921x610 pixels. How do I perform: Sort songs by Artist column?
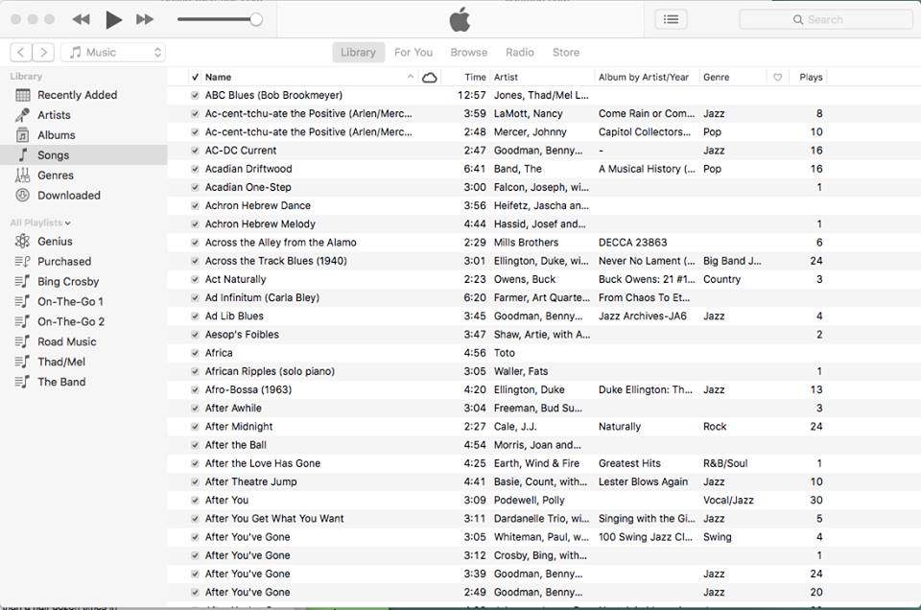[506, 77]
